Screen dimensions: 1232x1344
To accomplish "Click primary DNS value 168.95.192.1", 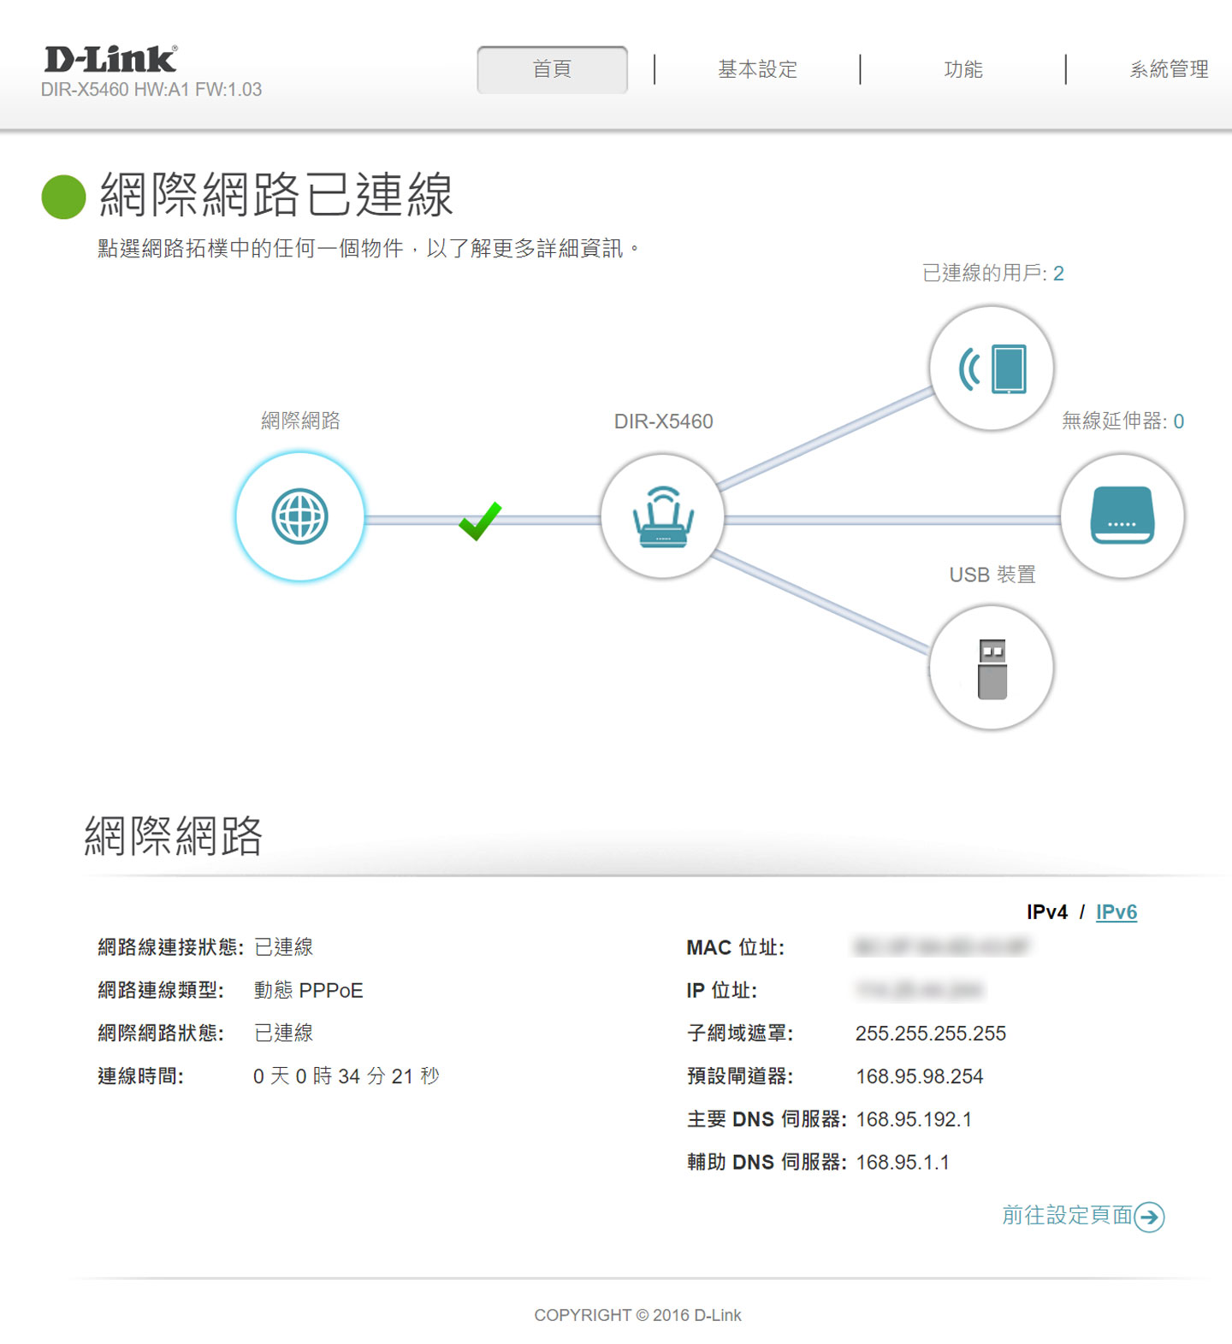I will click(x=914, y=1119).
